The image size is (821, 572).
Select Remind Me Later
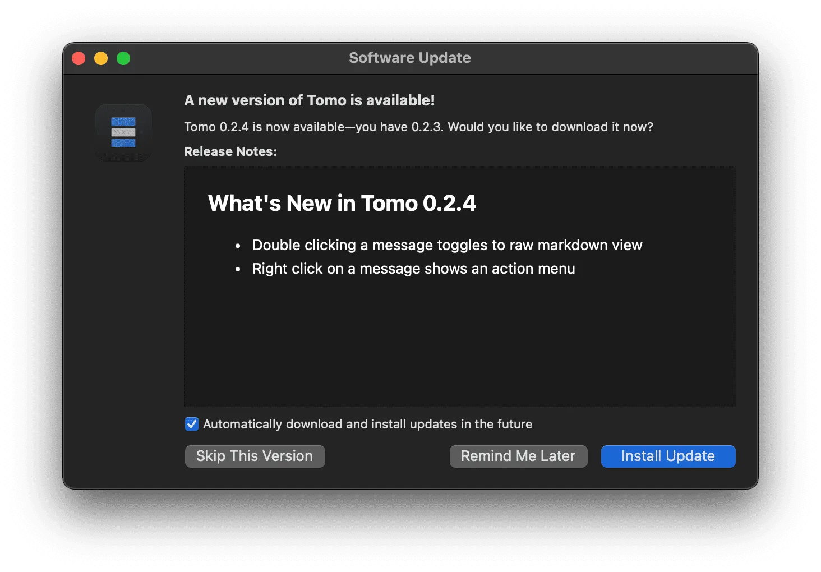click(518, 456)
